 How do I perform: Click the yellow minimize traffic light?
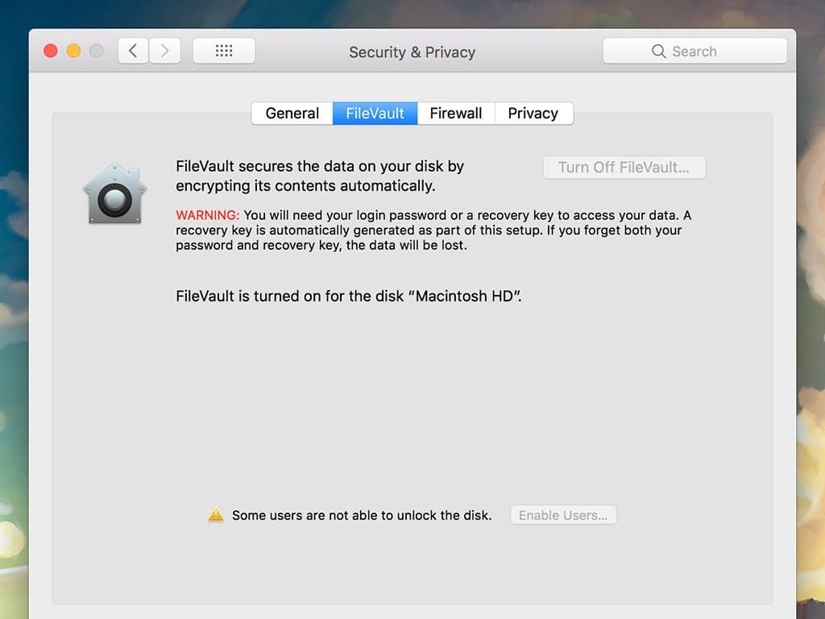pyautogui.click(x=73, y=49)
